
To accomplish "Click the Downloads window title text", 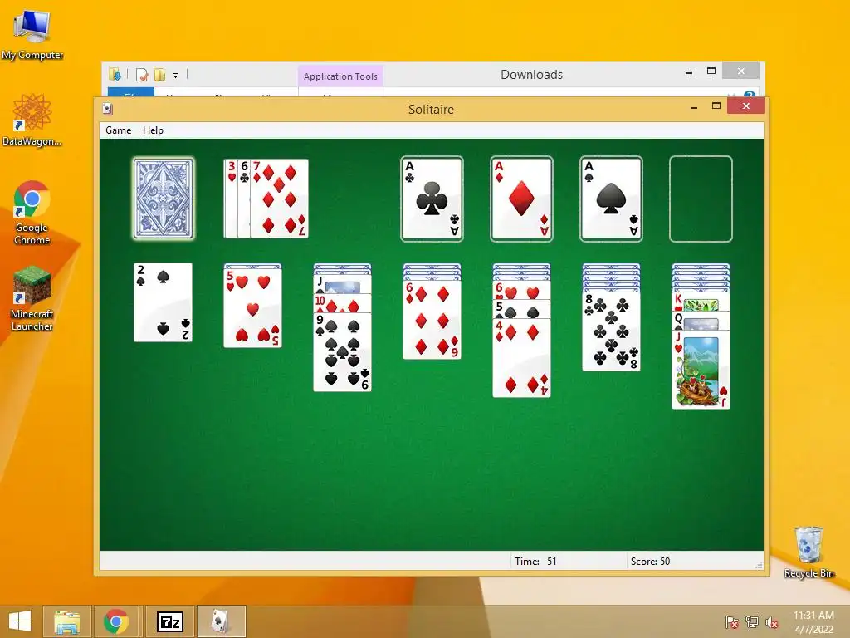I will [x=531, y=75].
